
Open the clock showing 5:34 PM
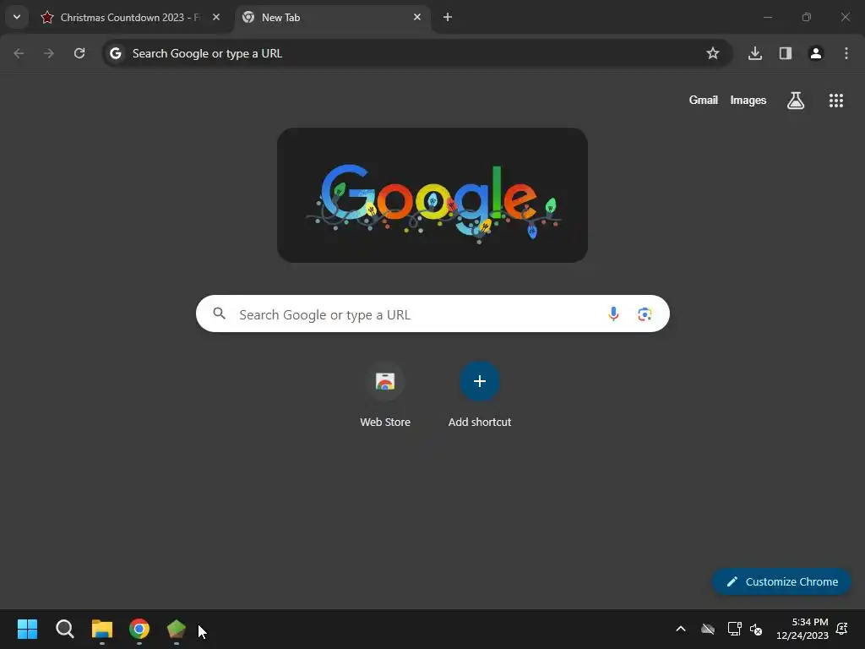pos(802,629)
